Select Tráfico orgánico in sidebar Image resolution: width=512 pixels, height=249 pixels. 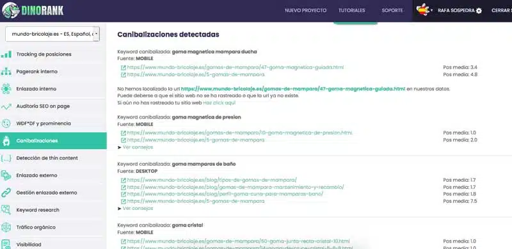36,227
